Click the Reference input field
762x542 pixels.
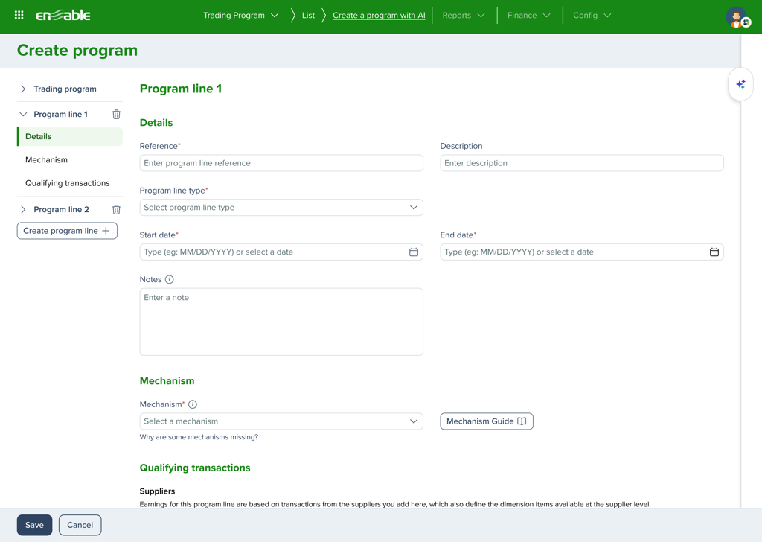pos(281,163)
